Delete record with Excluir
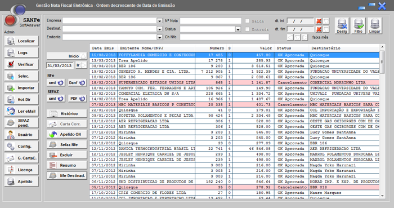 [x=67, y=155]
